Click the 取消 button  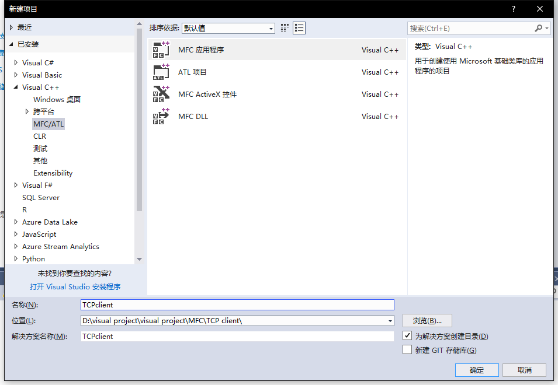click(525, 370)
